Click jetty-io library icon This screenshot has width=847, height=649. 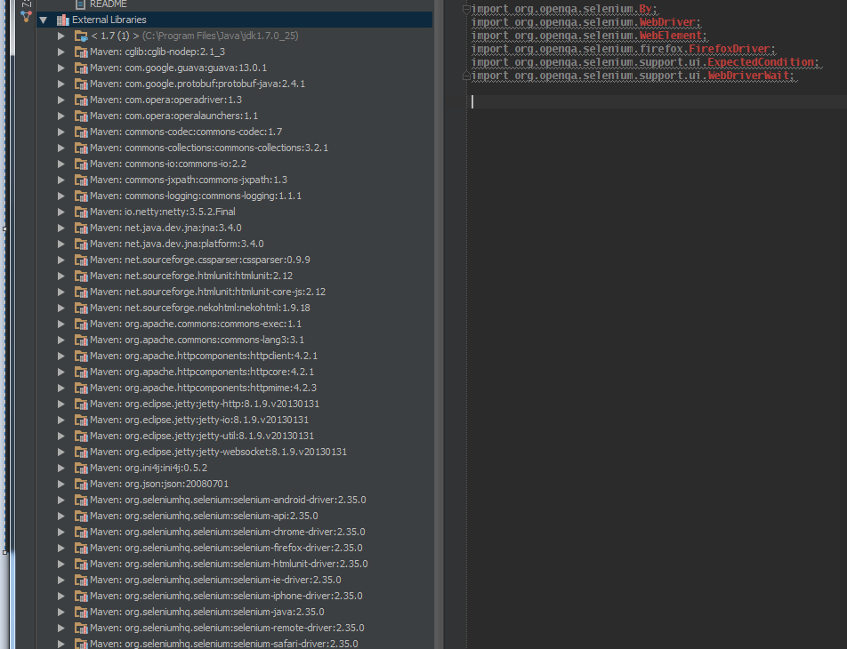(x=81, y=420)
